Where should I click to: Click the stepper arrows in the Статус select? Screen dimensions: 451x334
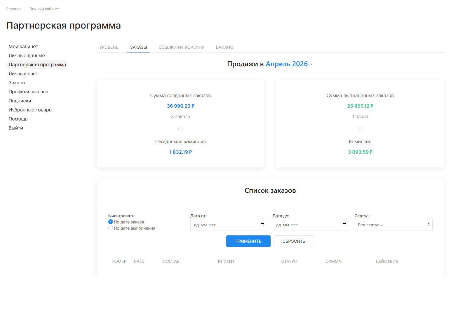click(429, 225)
